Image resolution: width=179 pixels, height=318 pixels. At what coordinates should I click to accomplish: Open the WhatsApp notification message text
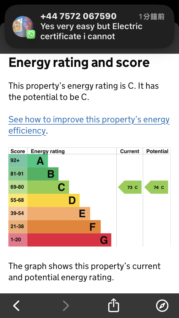(91, 31)
